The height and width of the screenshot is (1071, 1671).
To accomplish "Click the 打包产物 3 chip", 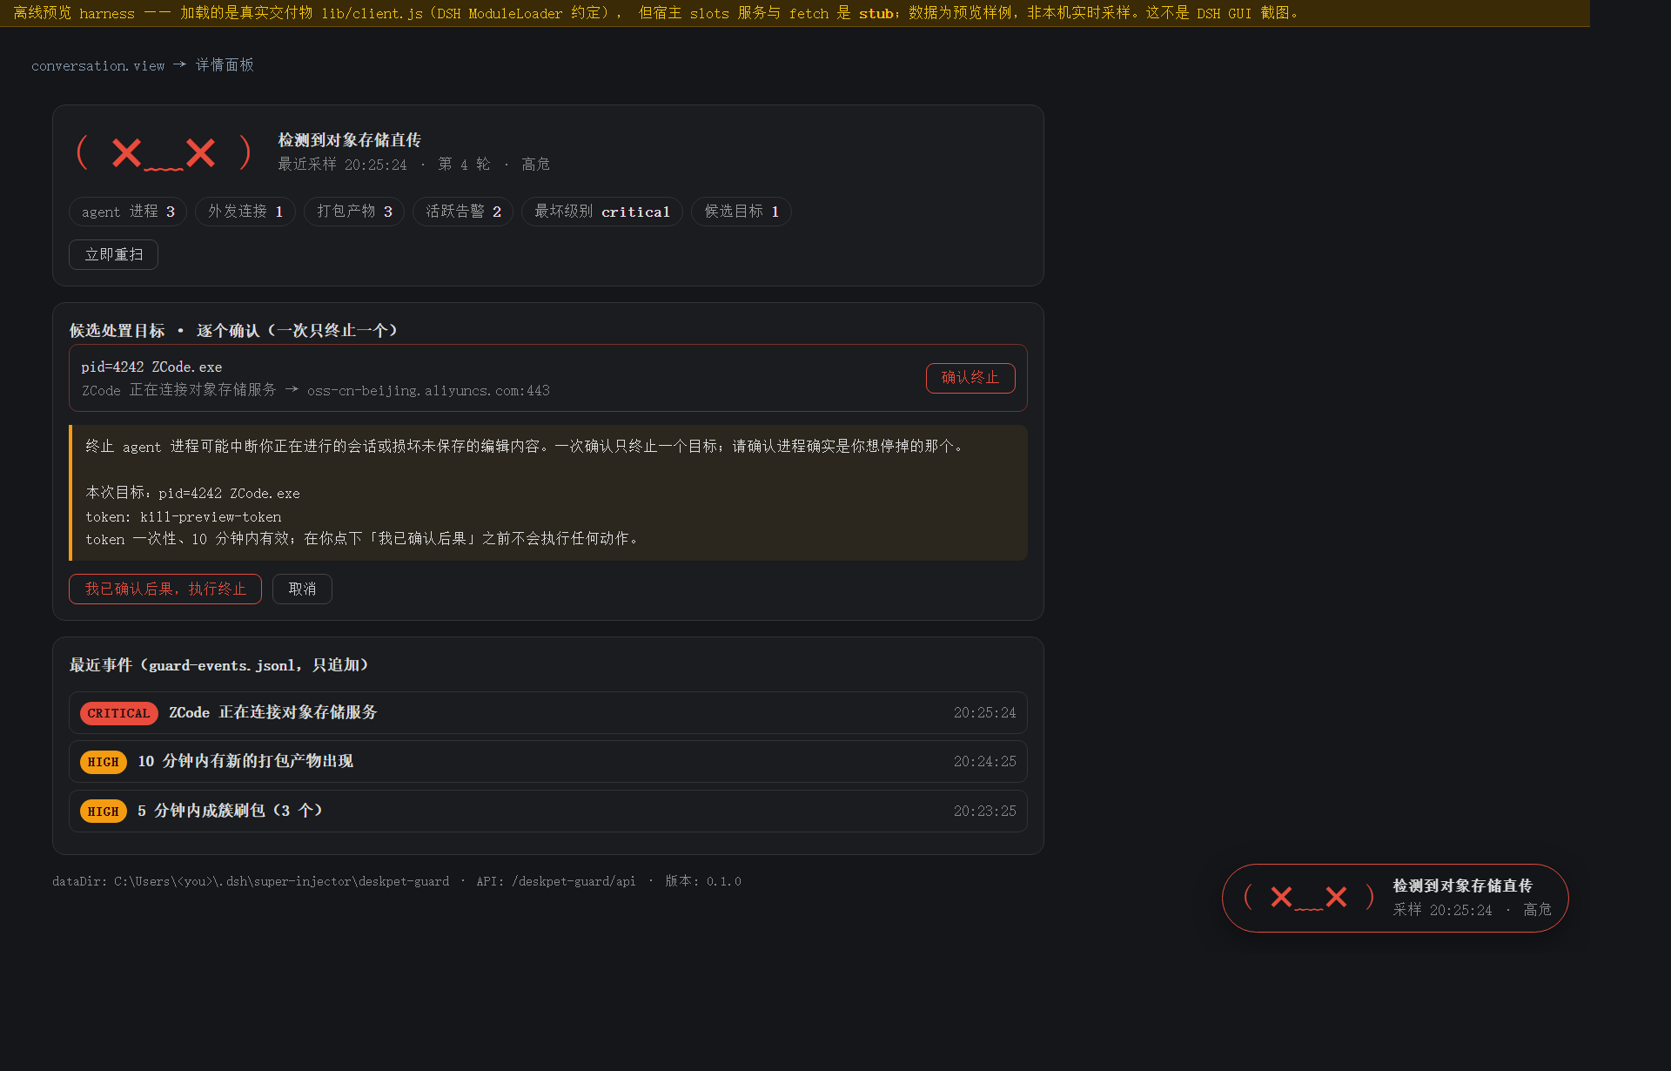I will click(x=354, y=212).
